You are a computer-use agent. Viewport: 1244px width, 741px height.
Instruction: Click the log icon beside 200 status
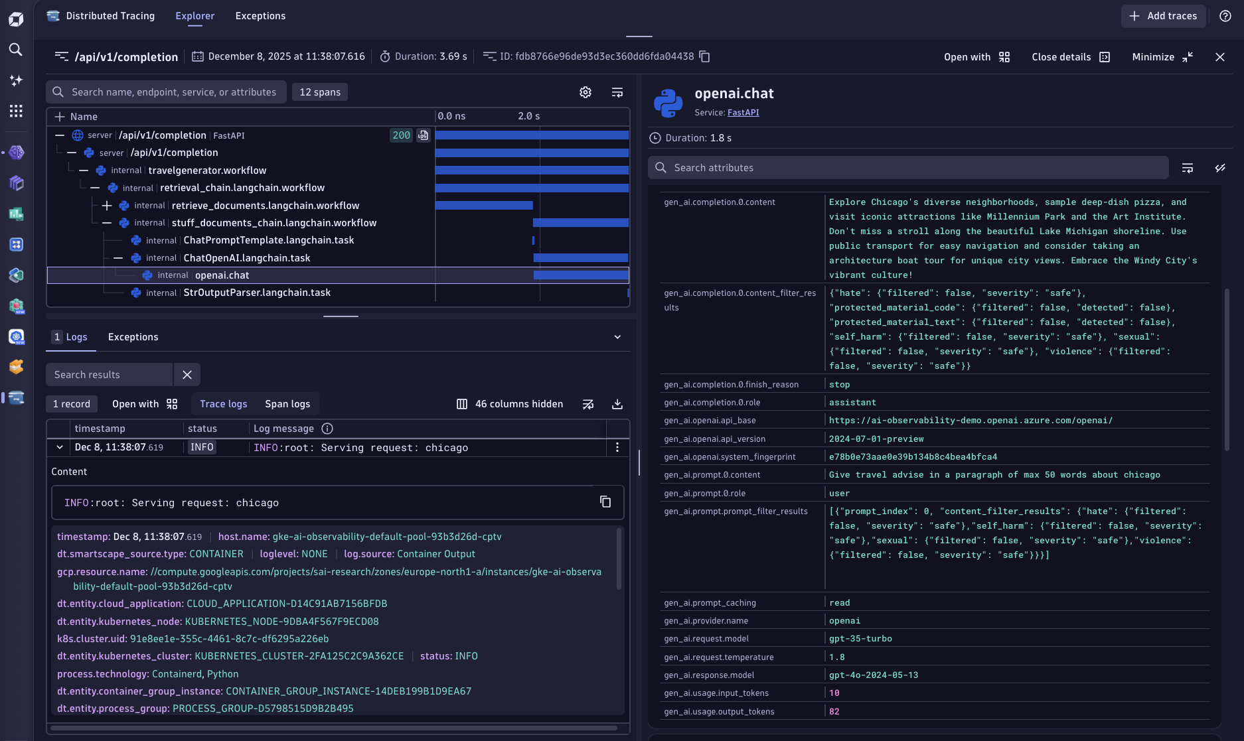423,135
